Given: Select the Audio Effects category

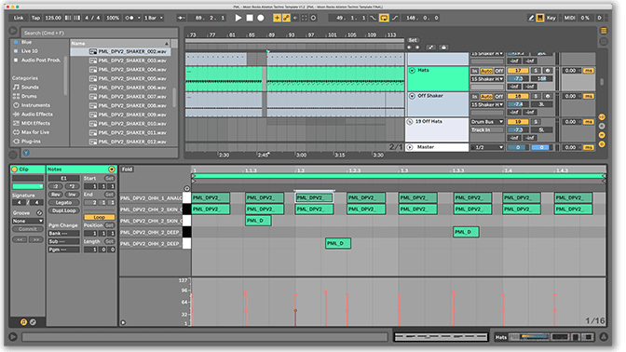Looking at the screenshot, I should (x=36, y=115).
